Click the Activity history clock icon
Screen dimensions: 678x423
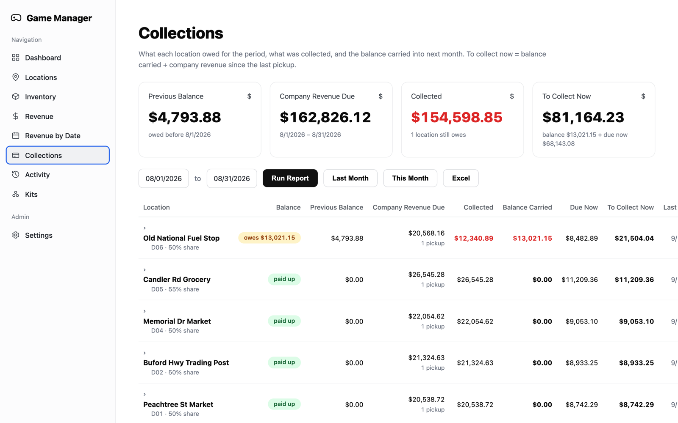16,174
